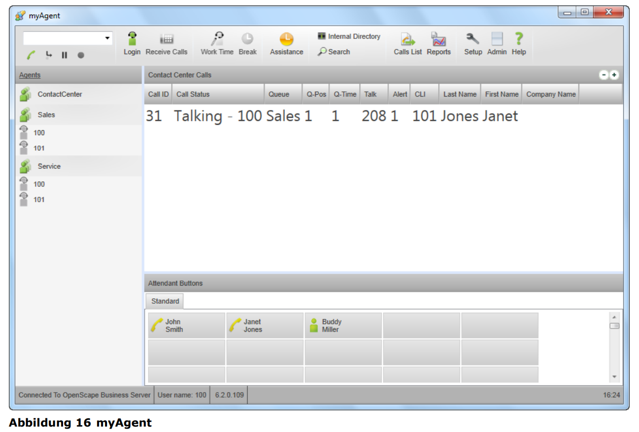Sort by the Q-Pos column
639x432 pixels.
pos(316,94)
